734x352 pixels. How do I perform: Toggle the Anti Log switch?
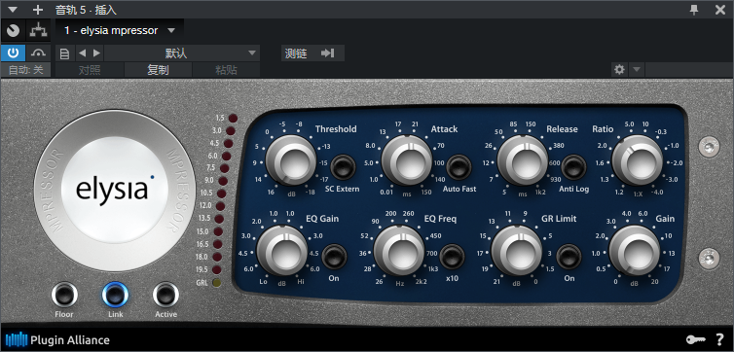(574, 167)
